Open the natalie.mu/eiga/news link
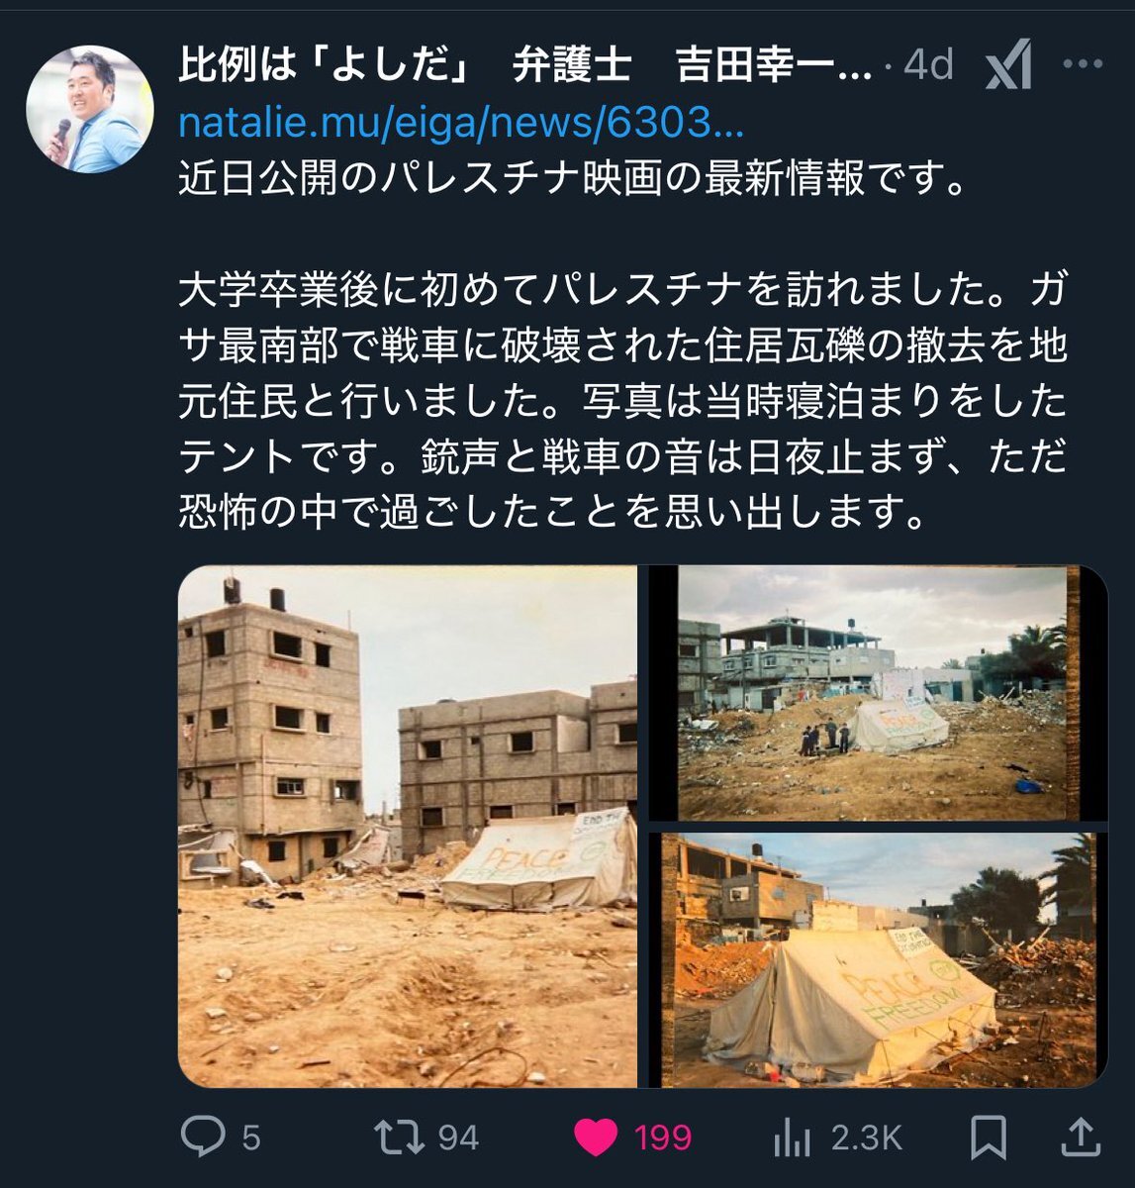Image resolution: width=1135 pixels, height=1188 pixels. 461,123
